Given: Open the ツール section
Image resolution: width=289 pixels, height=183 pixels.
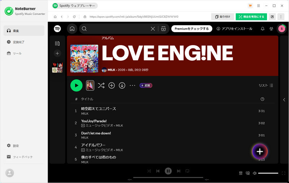Looking at the screenshot, I should coord(24,53).
